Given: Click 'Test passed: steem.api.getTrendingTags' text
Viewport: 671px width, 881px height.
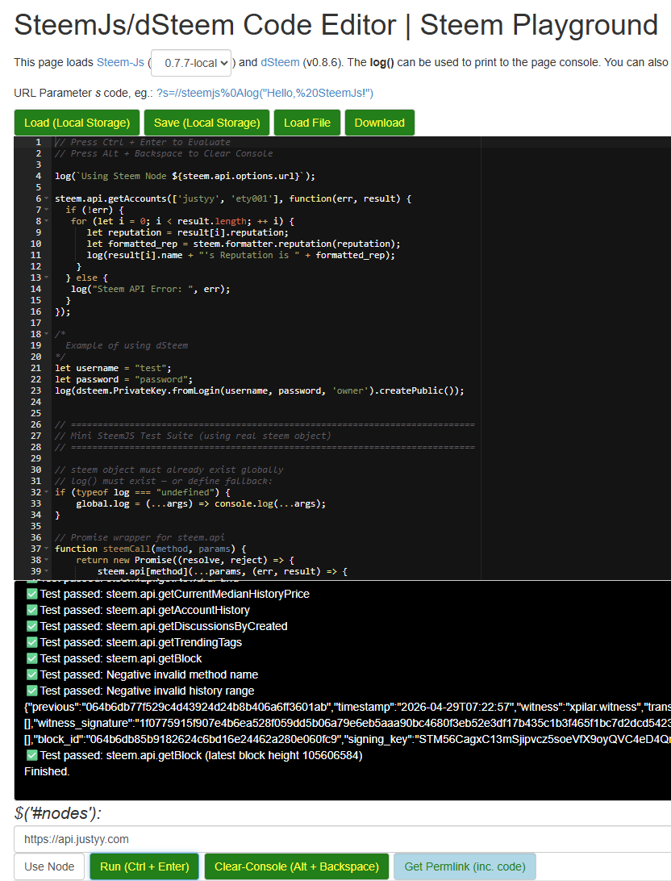Looking at the screenshot, I should coord(141,642).
